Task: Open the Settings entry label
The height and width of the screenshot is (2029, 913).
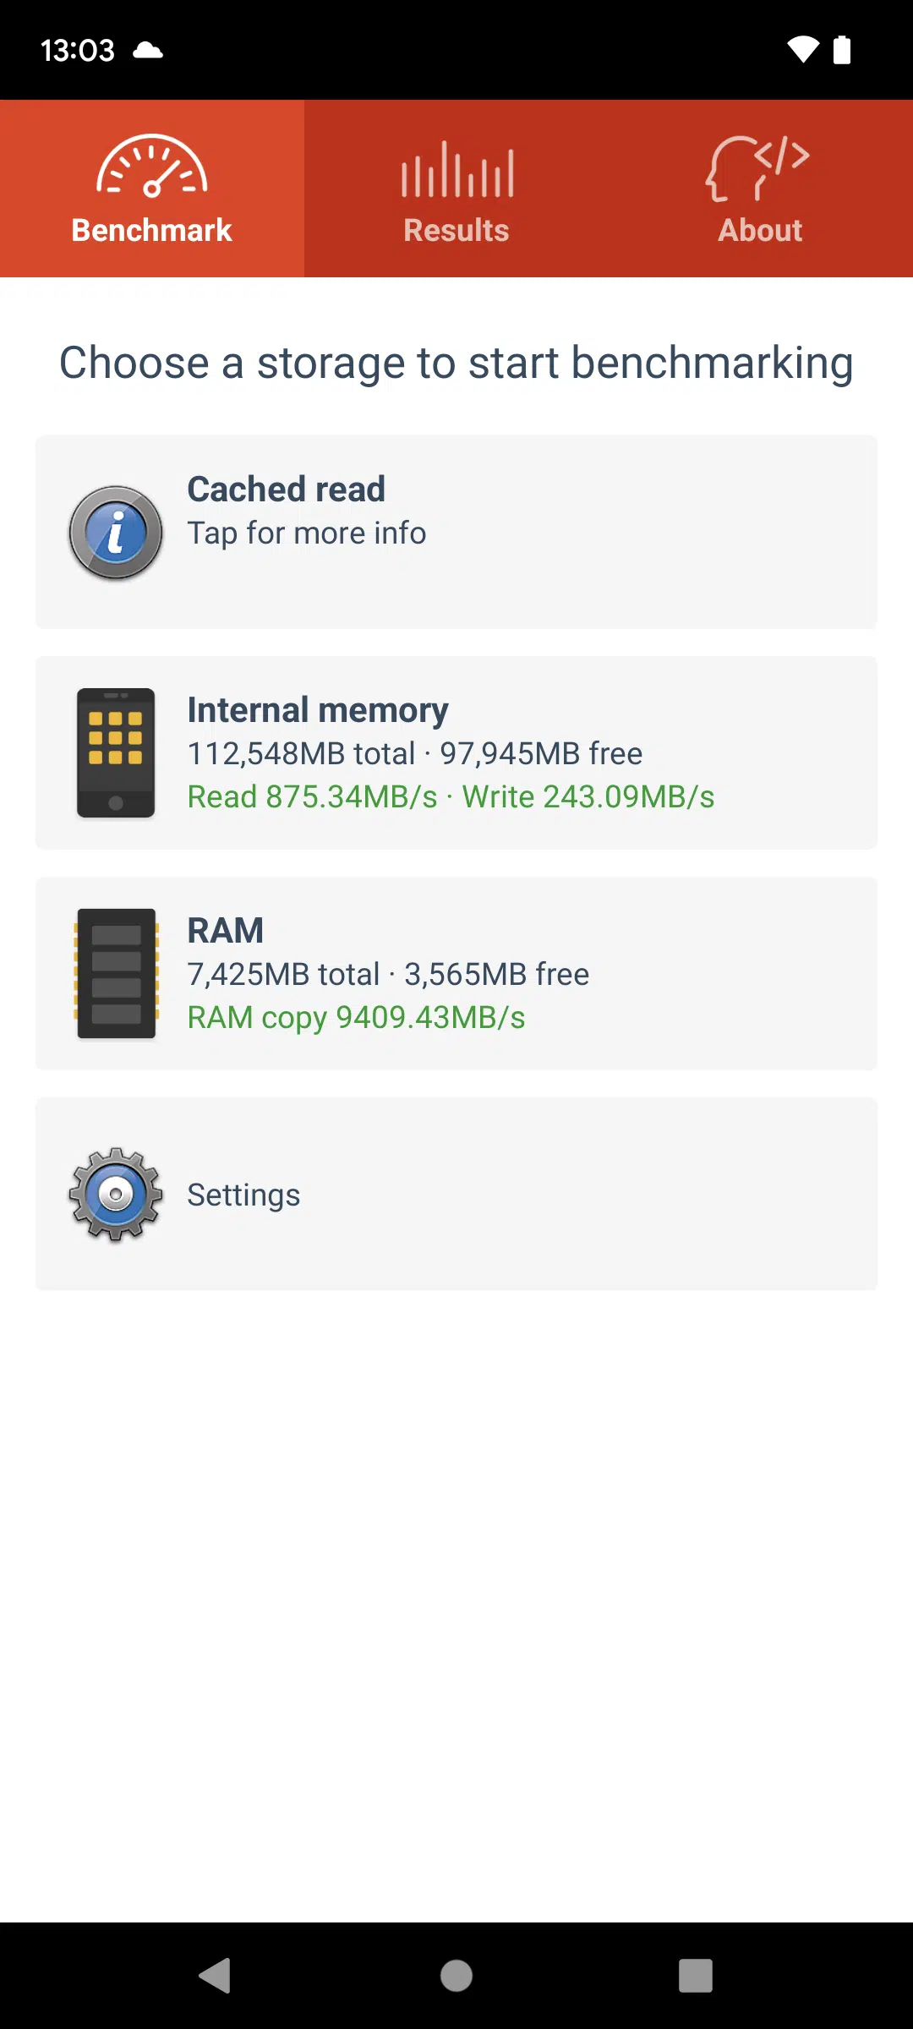Action: pyautogui.click(x=243, y=1195)
